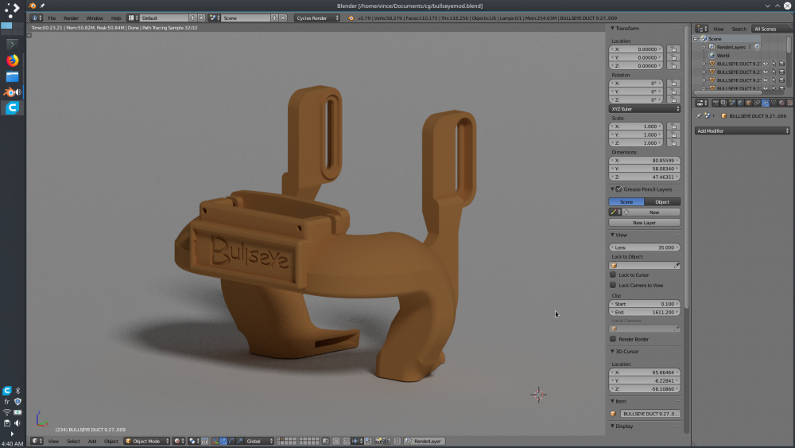The width and height of the screenshot is (795, 448).
Task: Uncheck the Grease Pencil Layers checkbox
Action: [x=619, y=189]
